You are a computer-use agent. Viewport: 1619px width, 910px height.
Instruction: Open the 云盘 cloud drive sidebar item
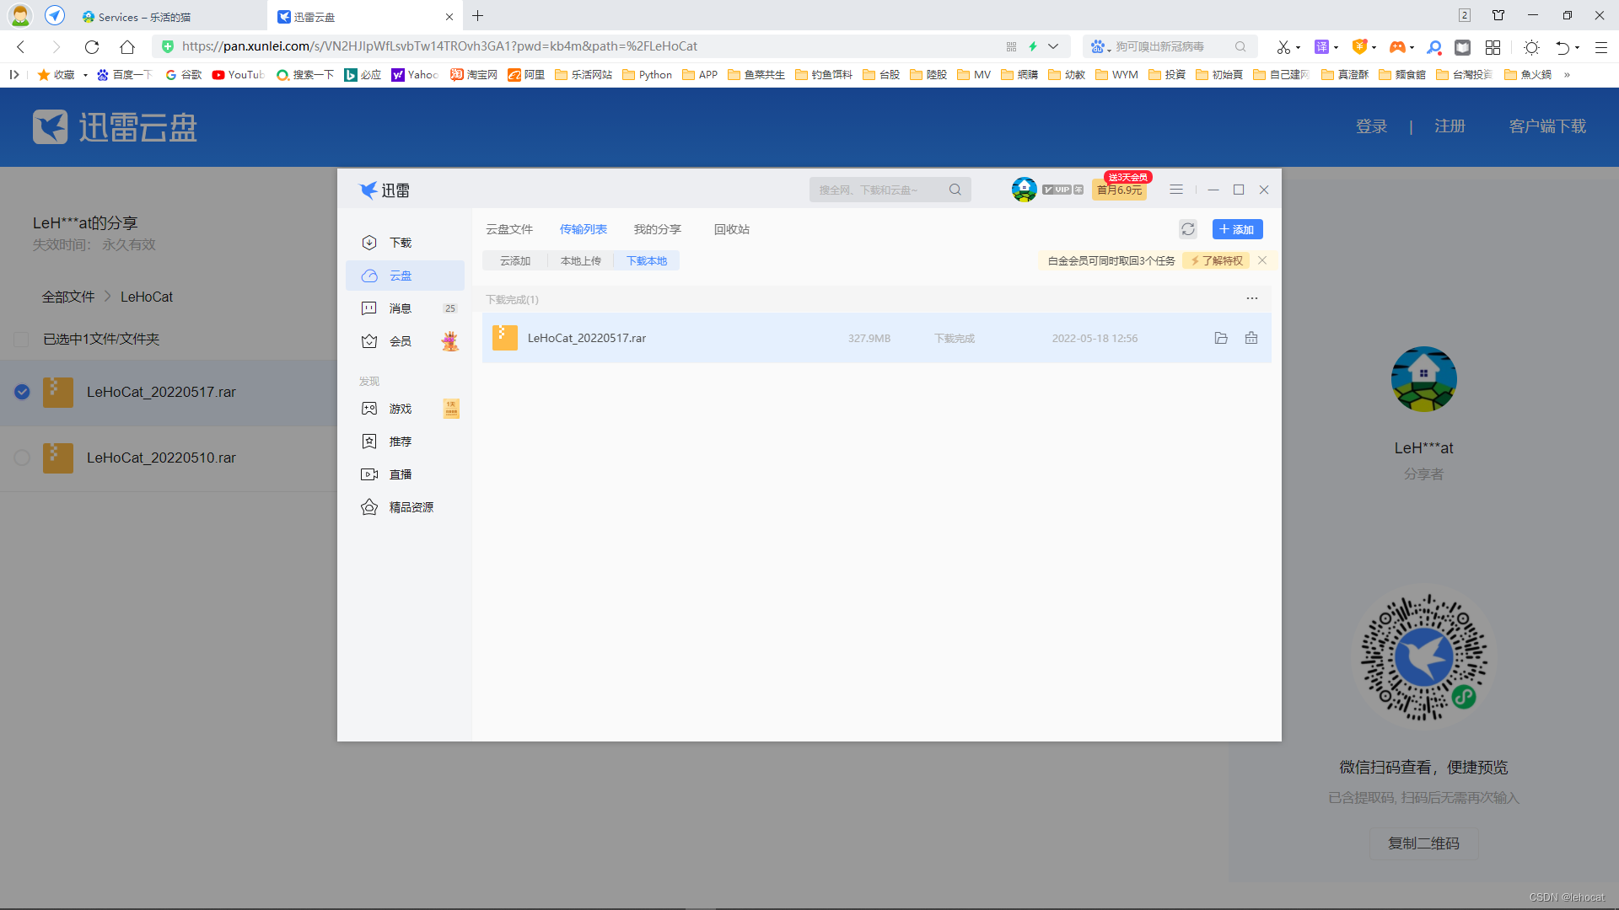point(401,276)
